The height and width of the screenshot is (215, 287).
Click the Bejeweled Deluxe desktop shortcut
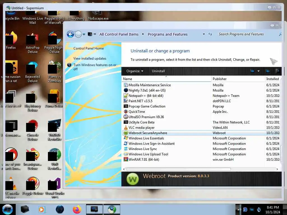[x=33, y=72]
